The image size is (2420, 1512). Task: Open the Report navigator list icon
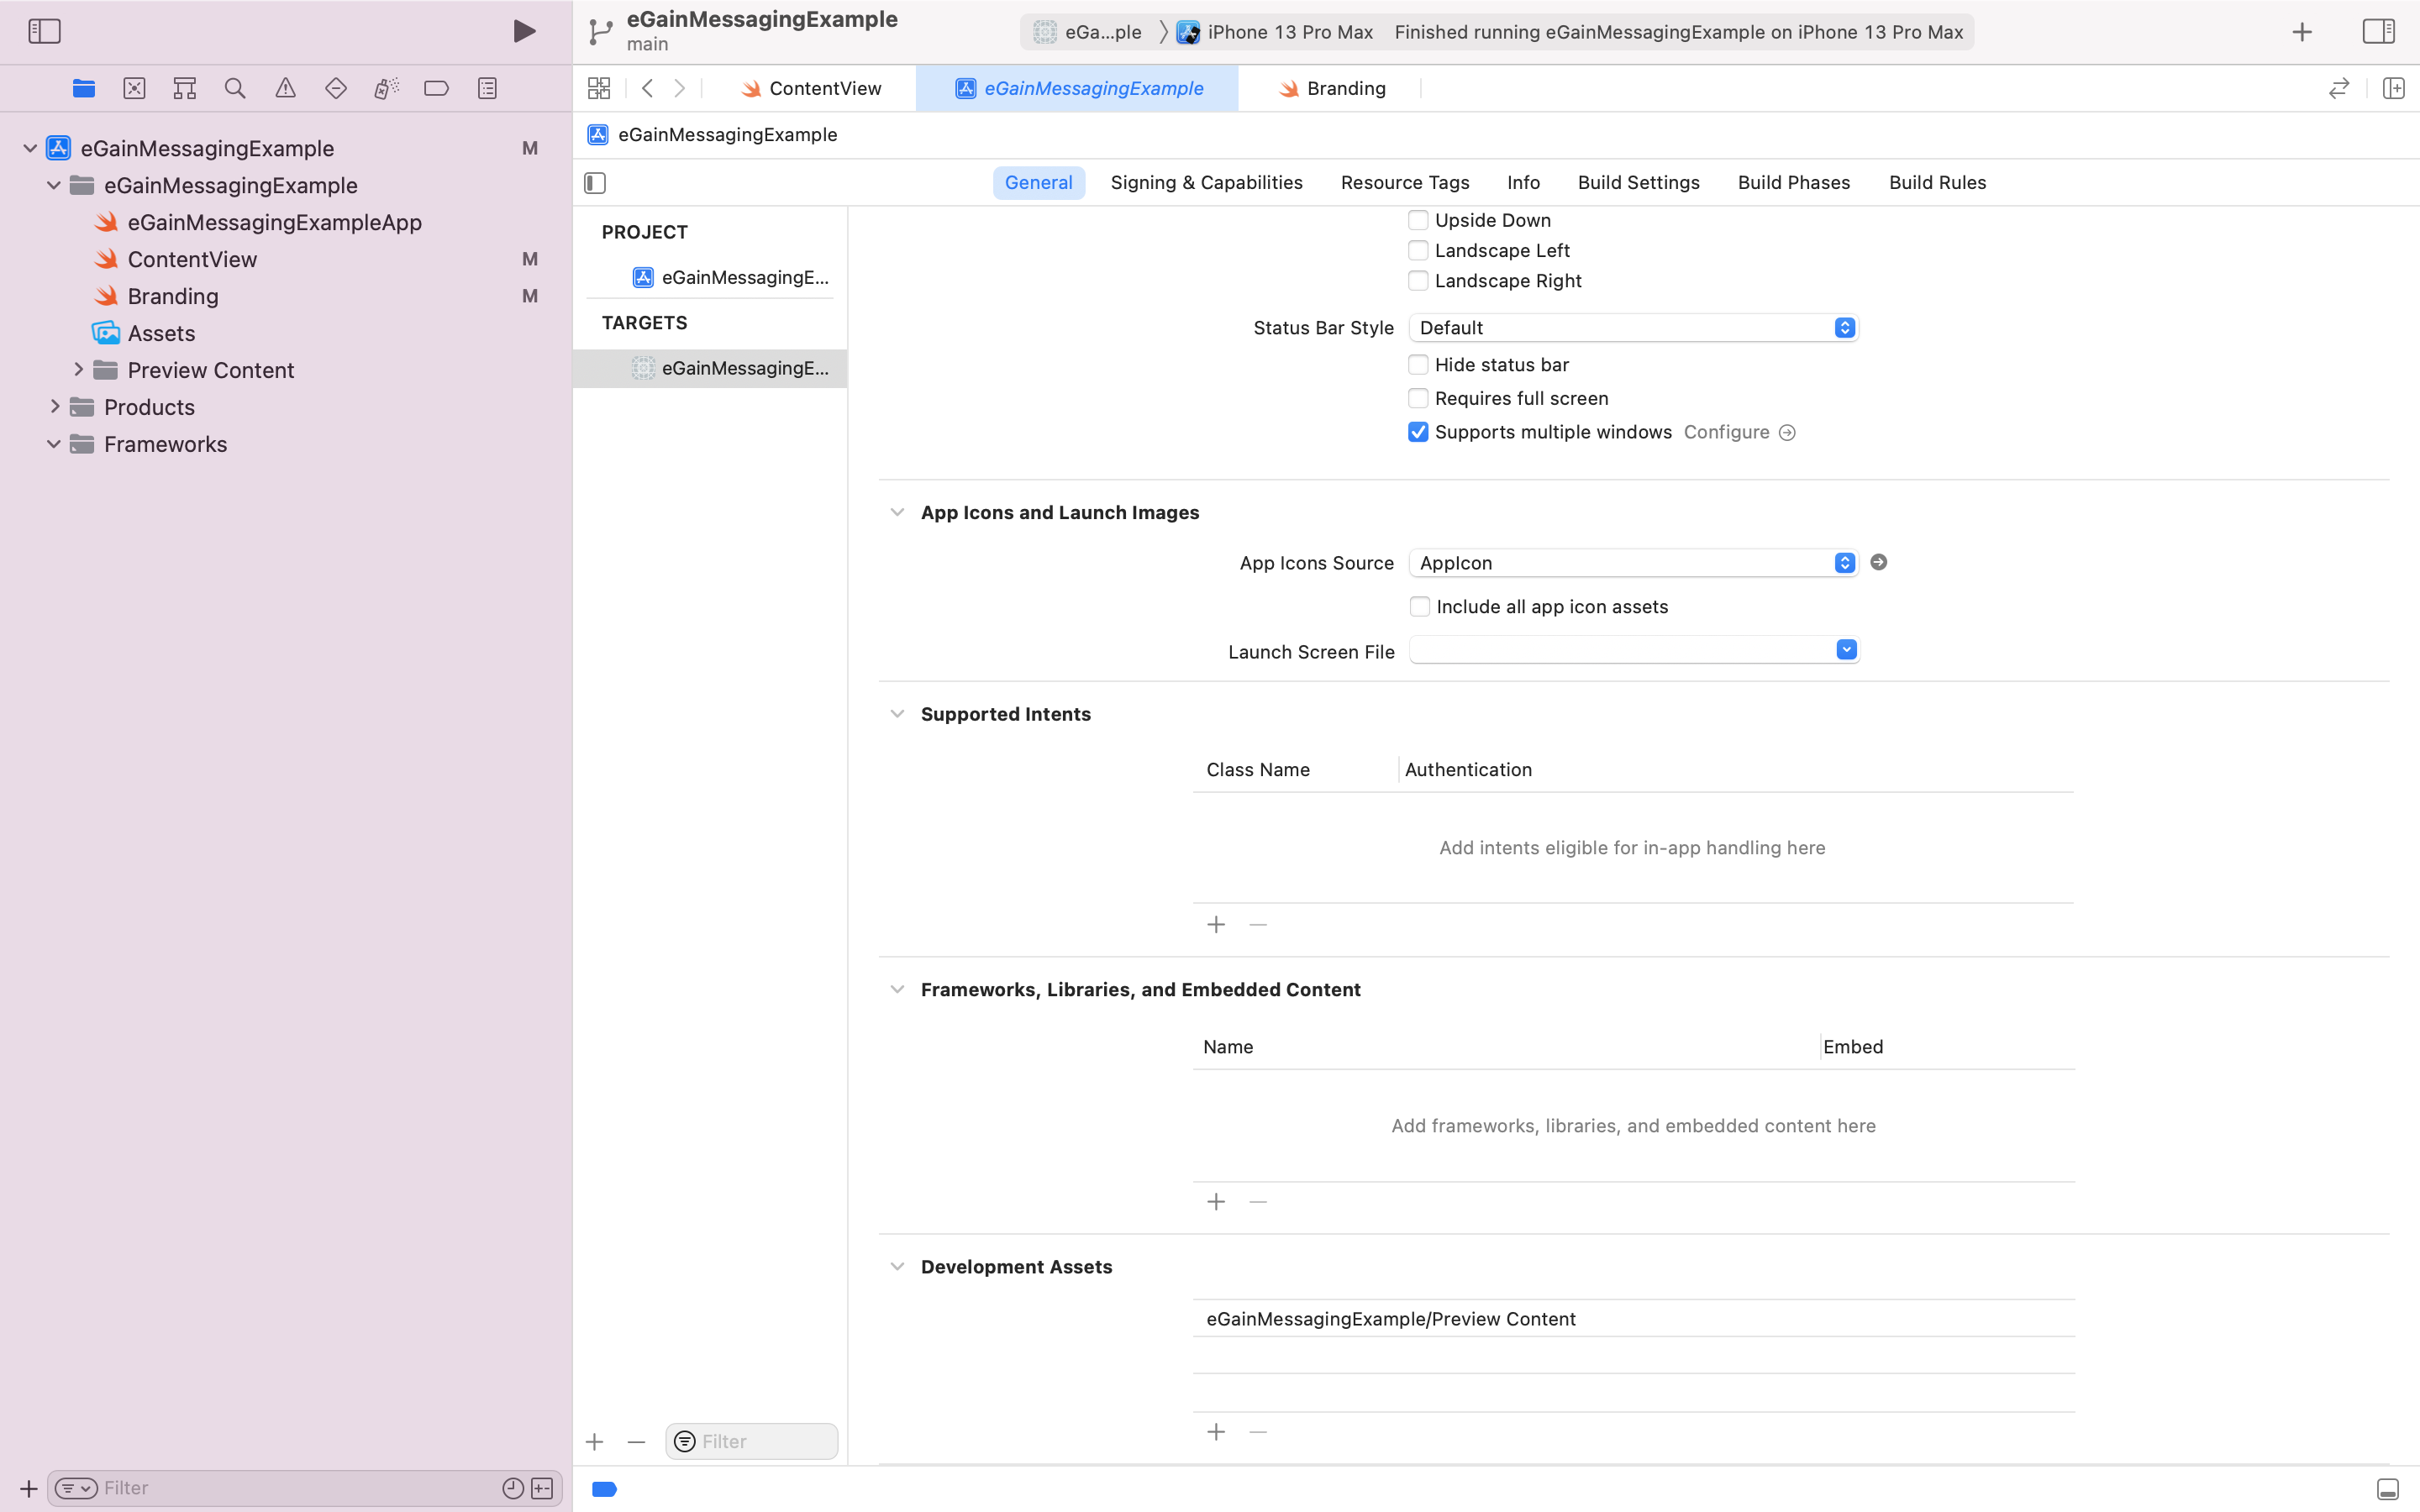[487, 88]
